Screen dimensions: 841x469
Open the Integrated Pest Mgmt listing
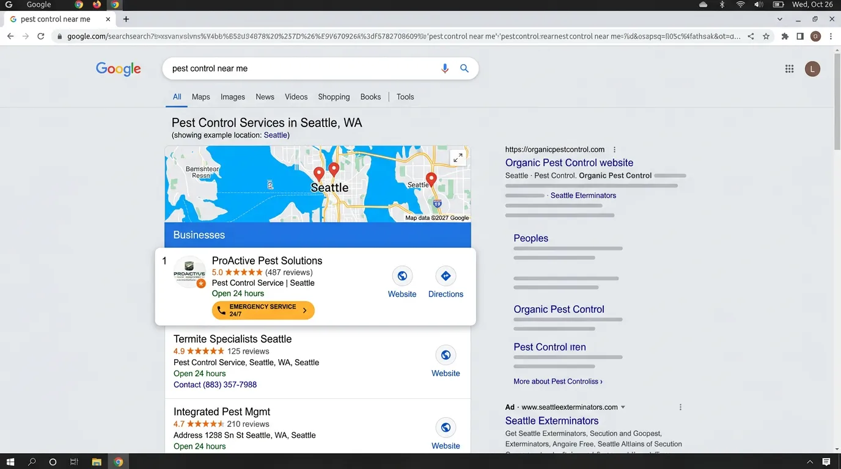point(222,412)
